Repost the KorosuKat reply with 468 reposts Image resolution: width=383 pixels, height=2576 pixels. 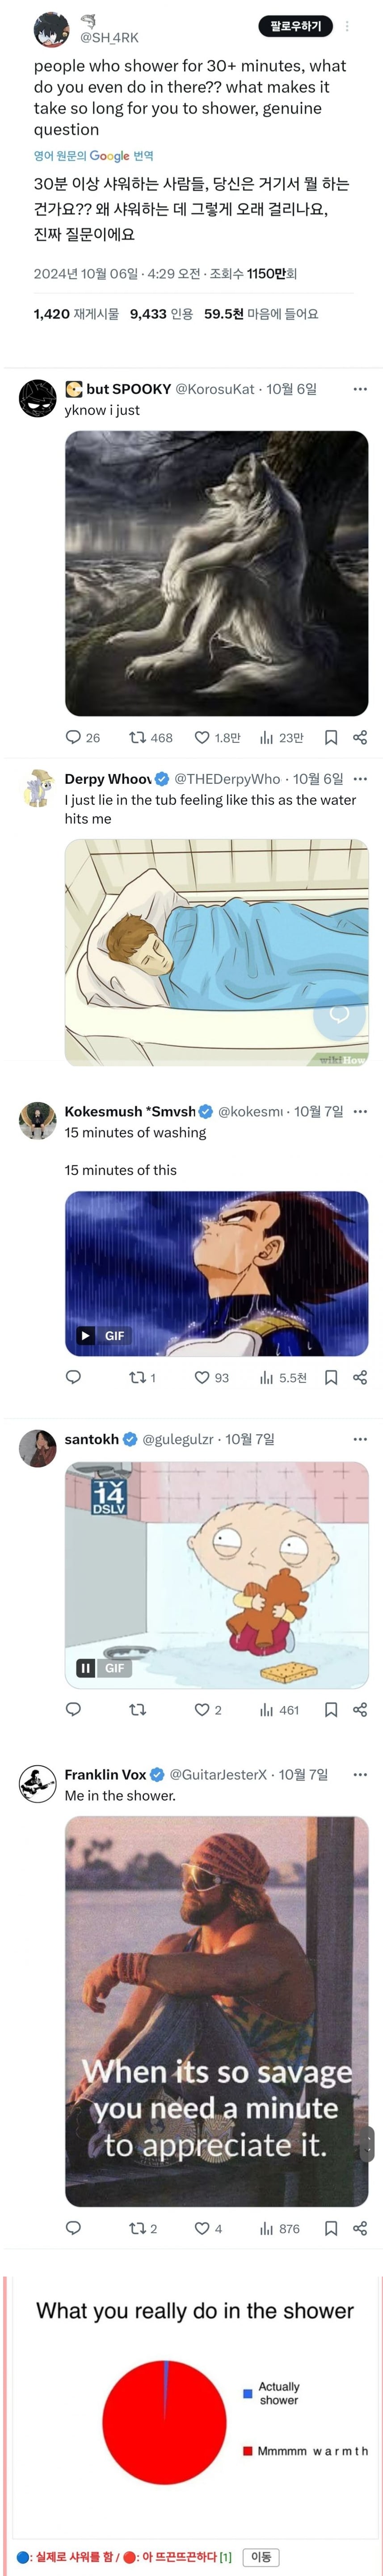pyautogui.click(x=151, y=737)
